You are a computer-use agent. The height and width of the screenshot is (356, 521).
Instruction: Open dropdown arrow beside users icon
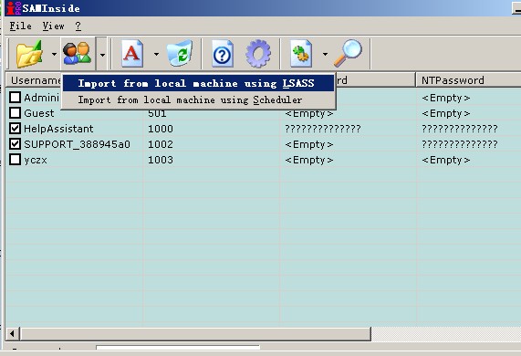coord(102,54)
